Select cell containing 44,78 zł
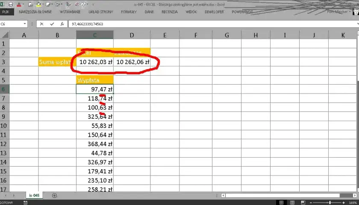 (95, 153)
